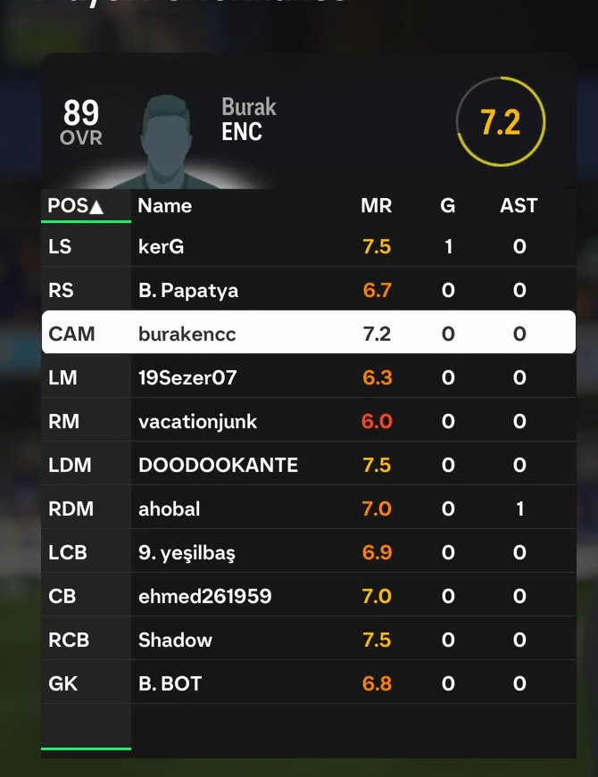The width and height of the screenshot is (598, 777).
Task: Click highlighted burakencc CAM row
Action: click(309, 333)
